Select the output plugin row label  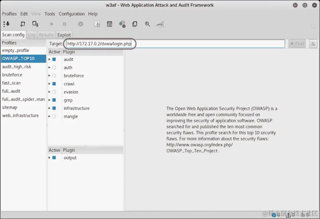pyautogui.click(x=70, y=158)
